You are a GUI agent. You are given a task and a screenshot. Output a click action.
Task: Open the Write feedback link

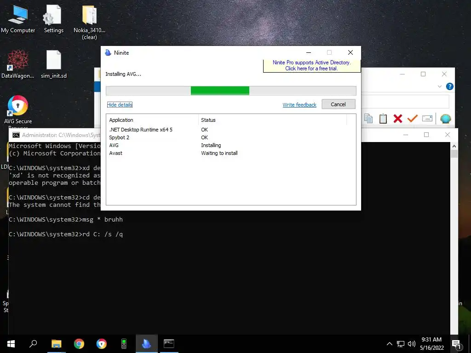point(299,105)
